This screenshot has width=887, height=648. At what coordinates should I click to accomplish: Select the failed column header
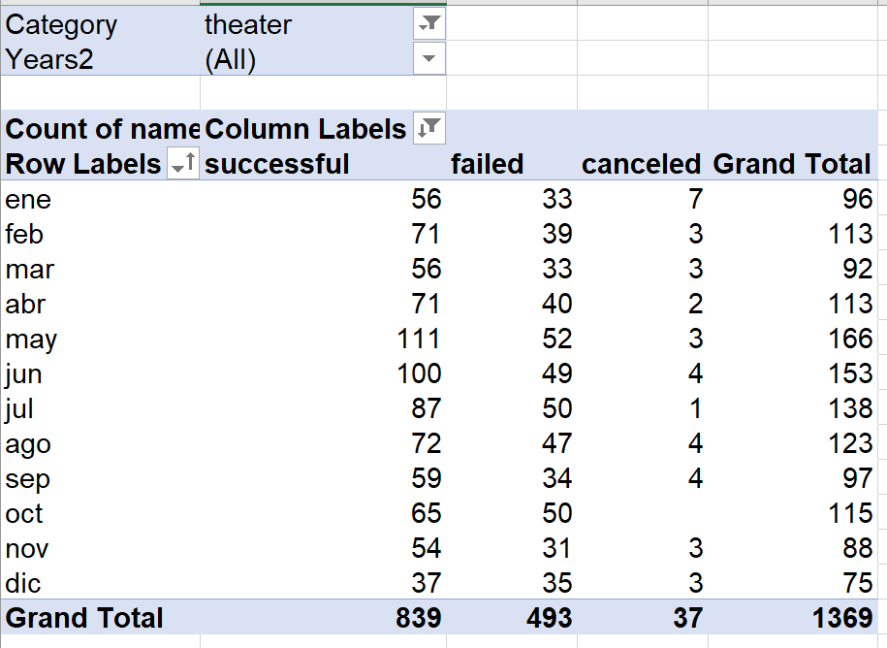click(487, 163)
